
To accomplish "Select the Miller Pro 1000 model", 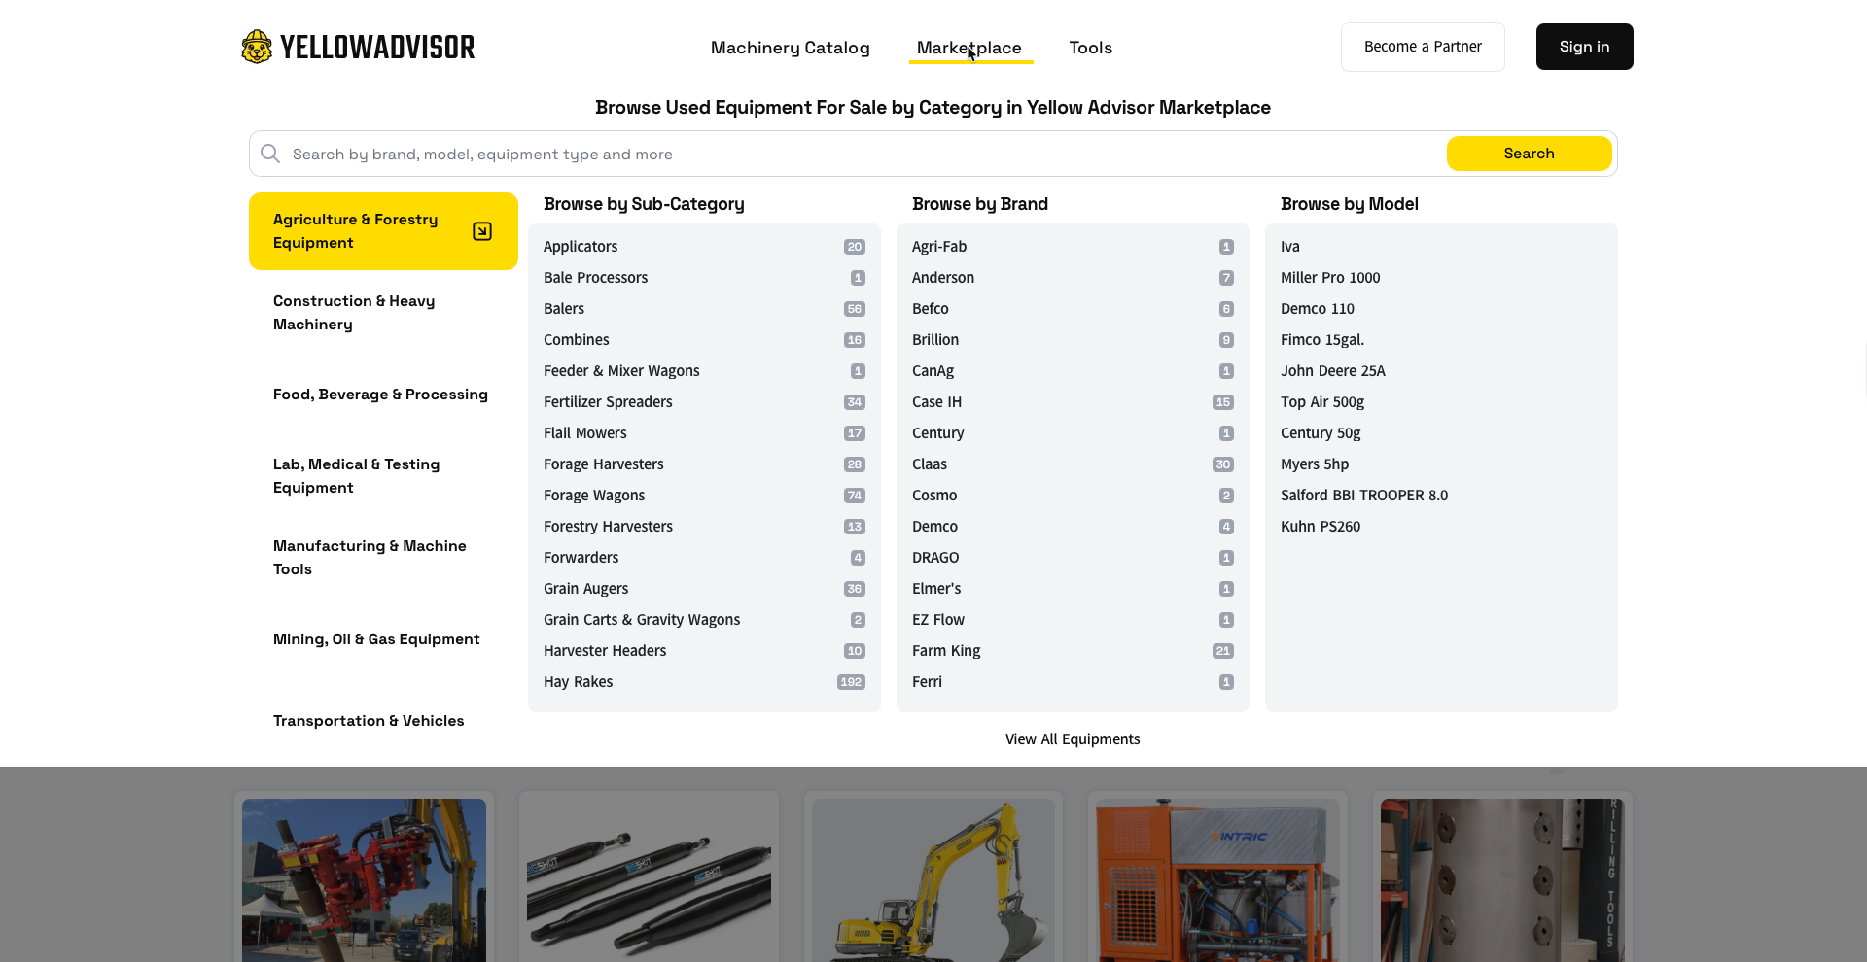I will pos(1330,278).
